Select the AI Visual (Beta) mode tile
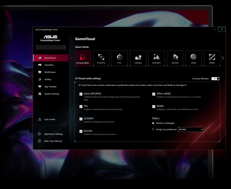 (x=82, y=58)
